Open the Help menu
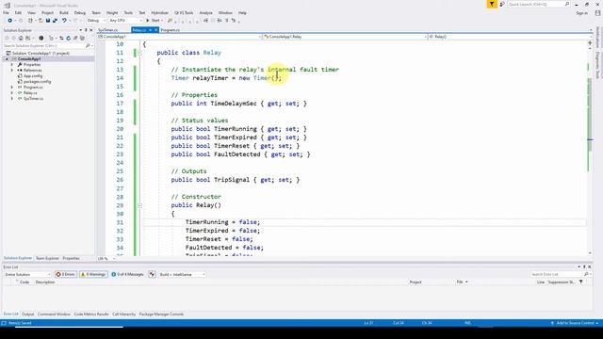 click(x=242, y=12)
